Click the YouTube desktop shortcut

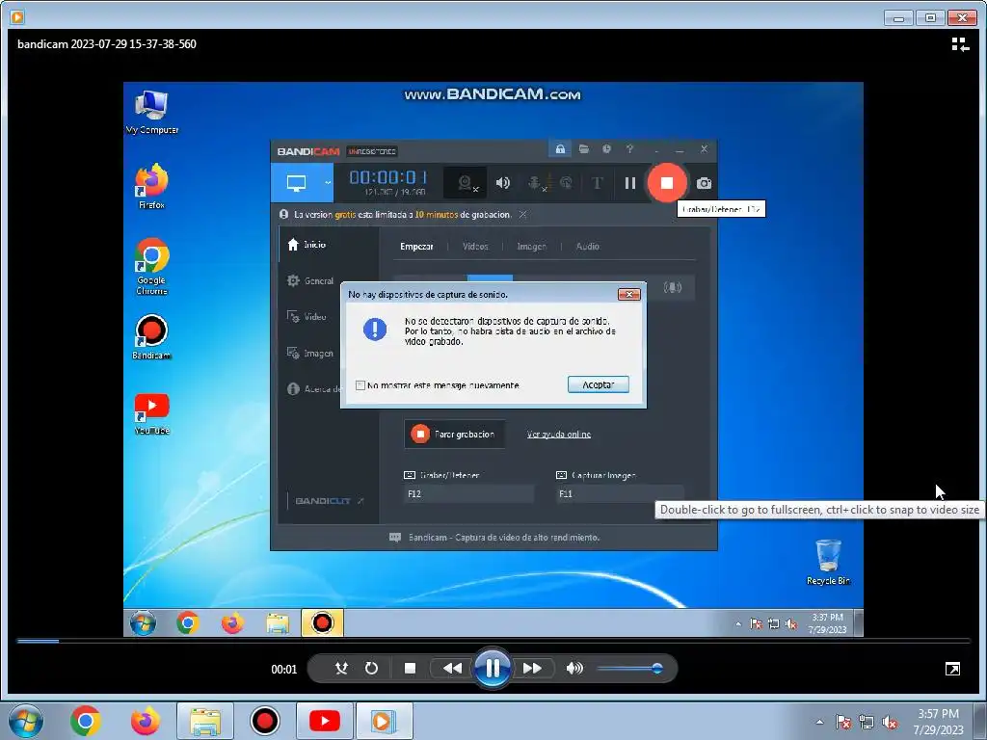click(151, 414)
